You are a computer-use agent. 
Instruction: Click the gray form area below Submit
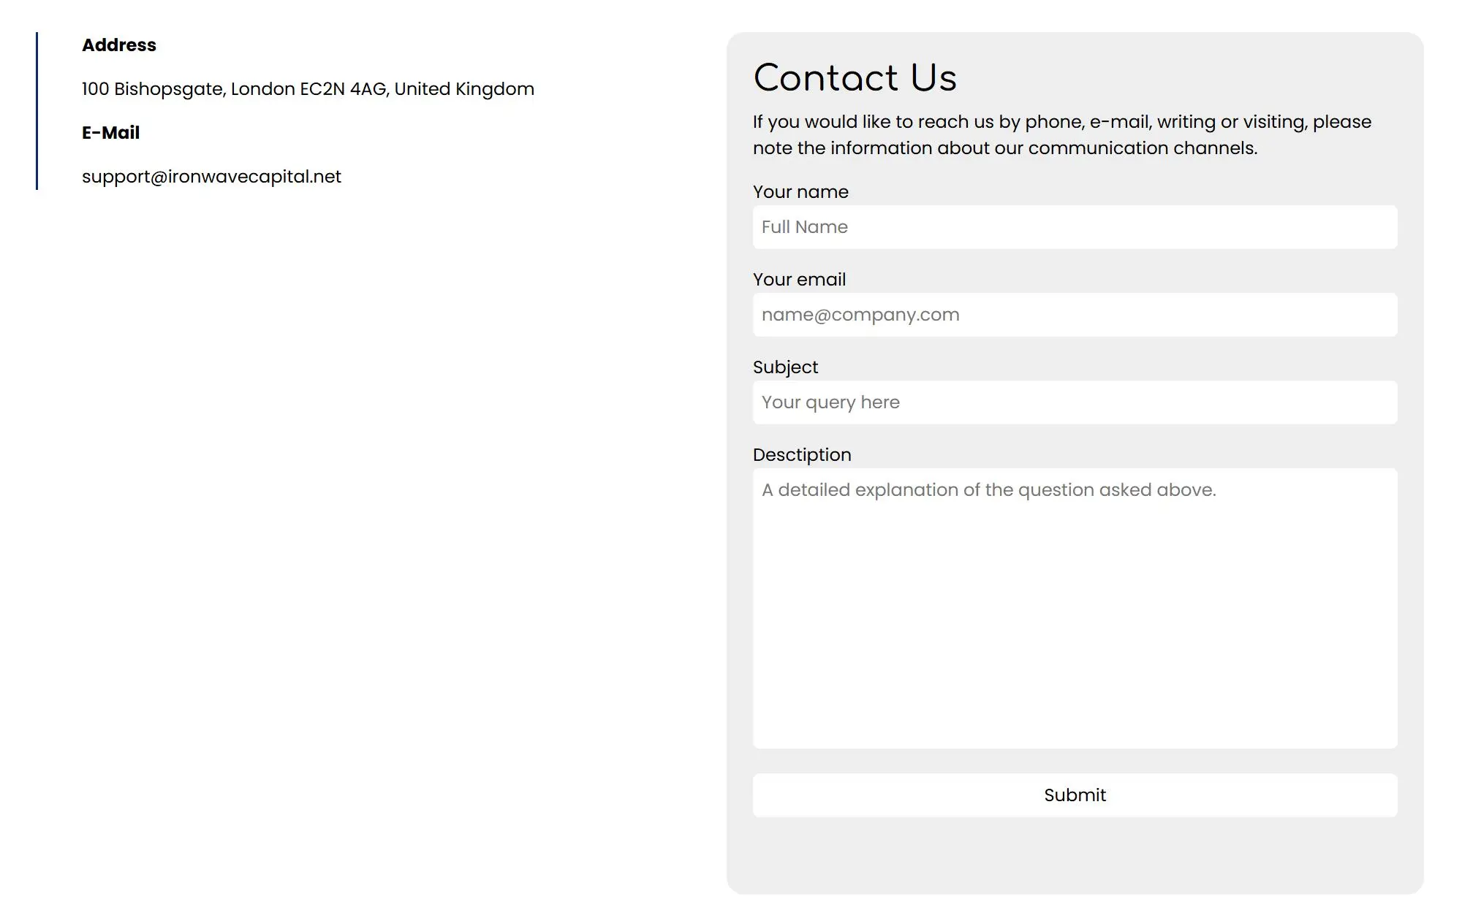[1075, 856]
